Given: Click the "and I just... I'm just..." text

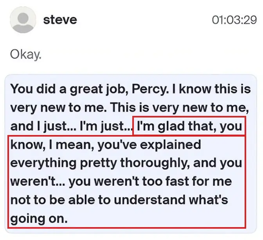Looking at the screenshot, I should tap(72, 126).
